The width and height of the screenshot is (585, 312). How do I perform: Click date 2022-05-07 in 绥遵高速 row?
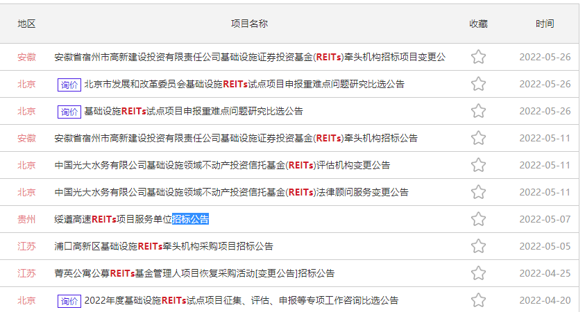[545, 219]
